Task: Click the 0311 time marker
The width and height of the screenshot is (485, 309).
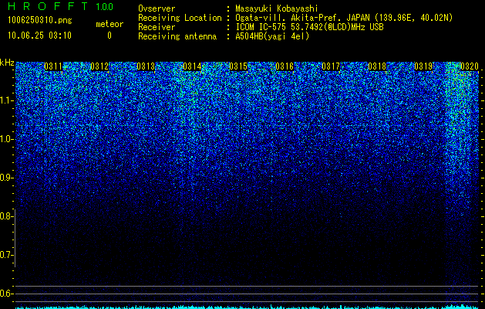Action: [53, 66]
